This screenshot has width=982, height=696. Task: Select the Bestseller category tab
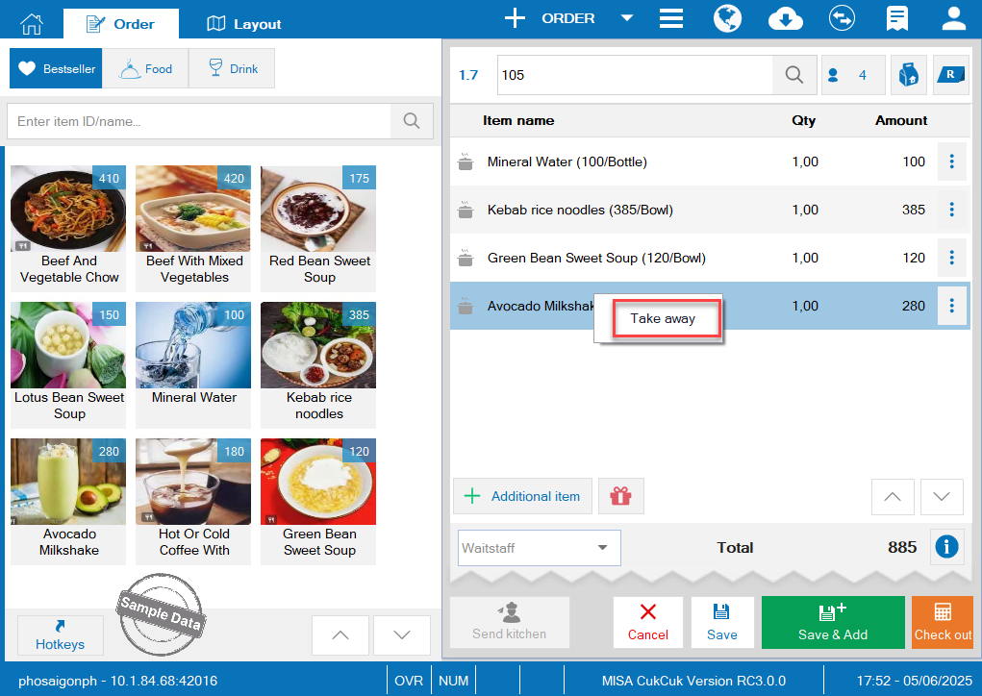[56, 68]
